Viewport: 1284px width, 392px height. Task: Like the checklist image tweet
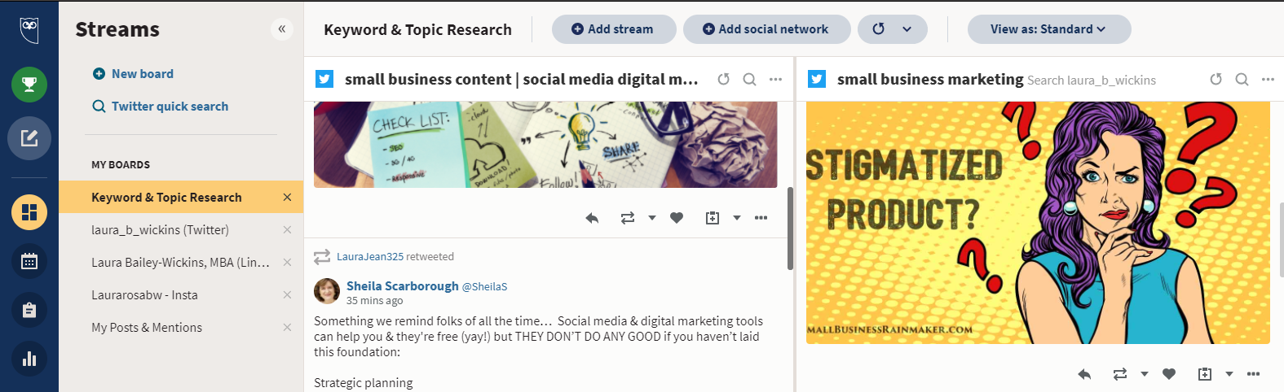tap(677, 218)
